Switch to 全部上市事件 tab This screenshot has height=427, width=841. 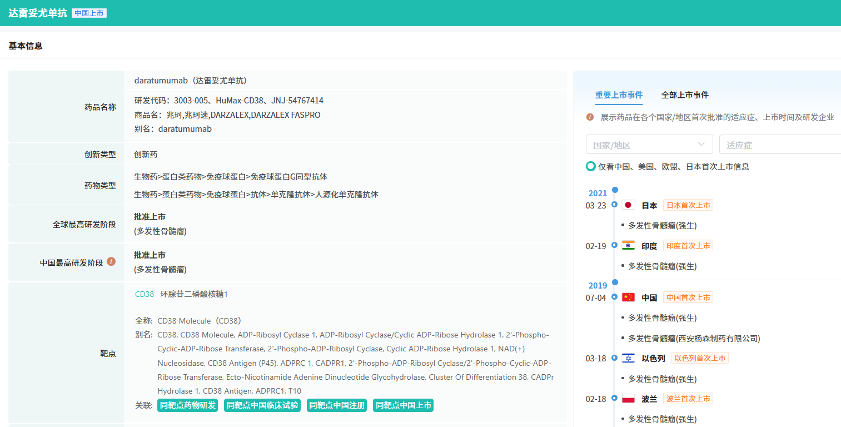(x=685, y=95)
